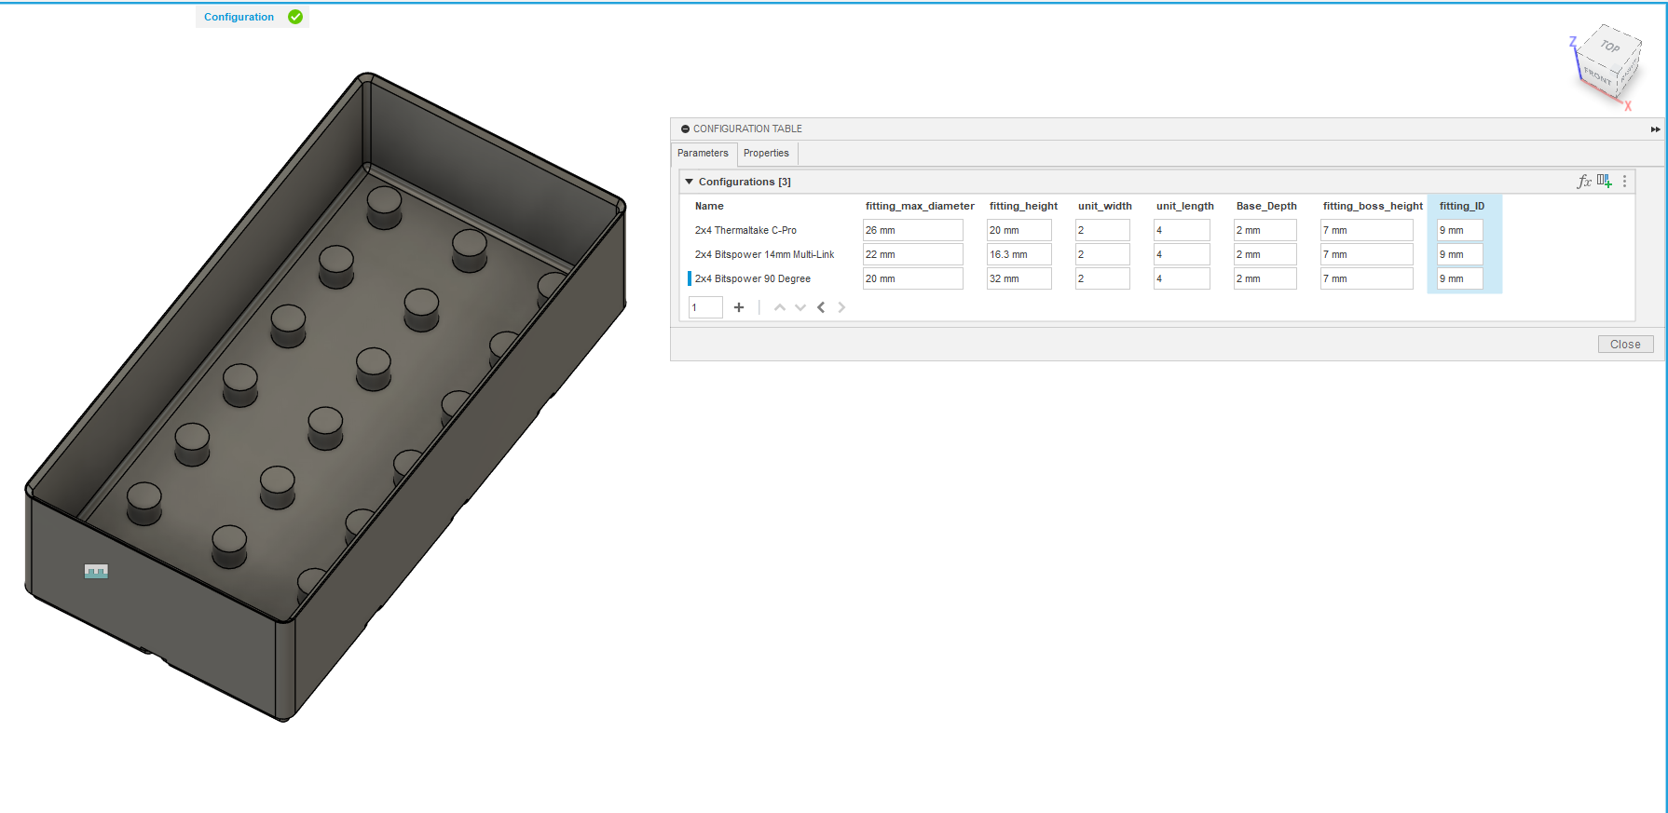Click the Name column header
The width and height of the screenshot is (1668, 813).
click(709, 206)
